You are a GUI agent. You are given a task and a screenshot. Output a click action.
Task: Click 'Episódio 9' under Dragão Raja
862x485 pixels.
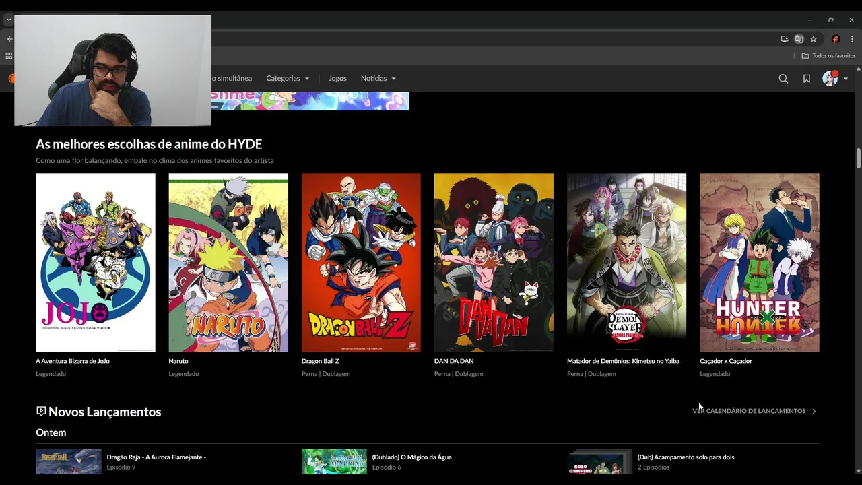pos(121,467)
